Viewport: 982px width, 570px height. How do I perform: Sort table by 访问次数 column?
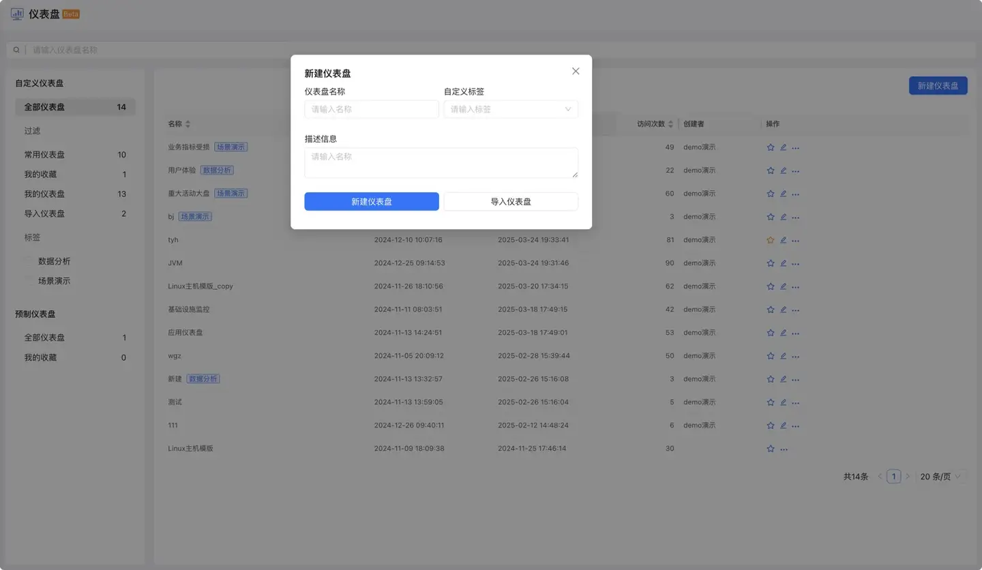pos(670,124)
